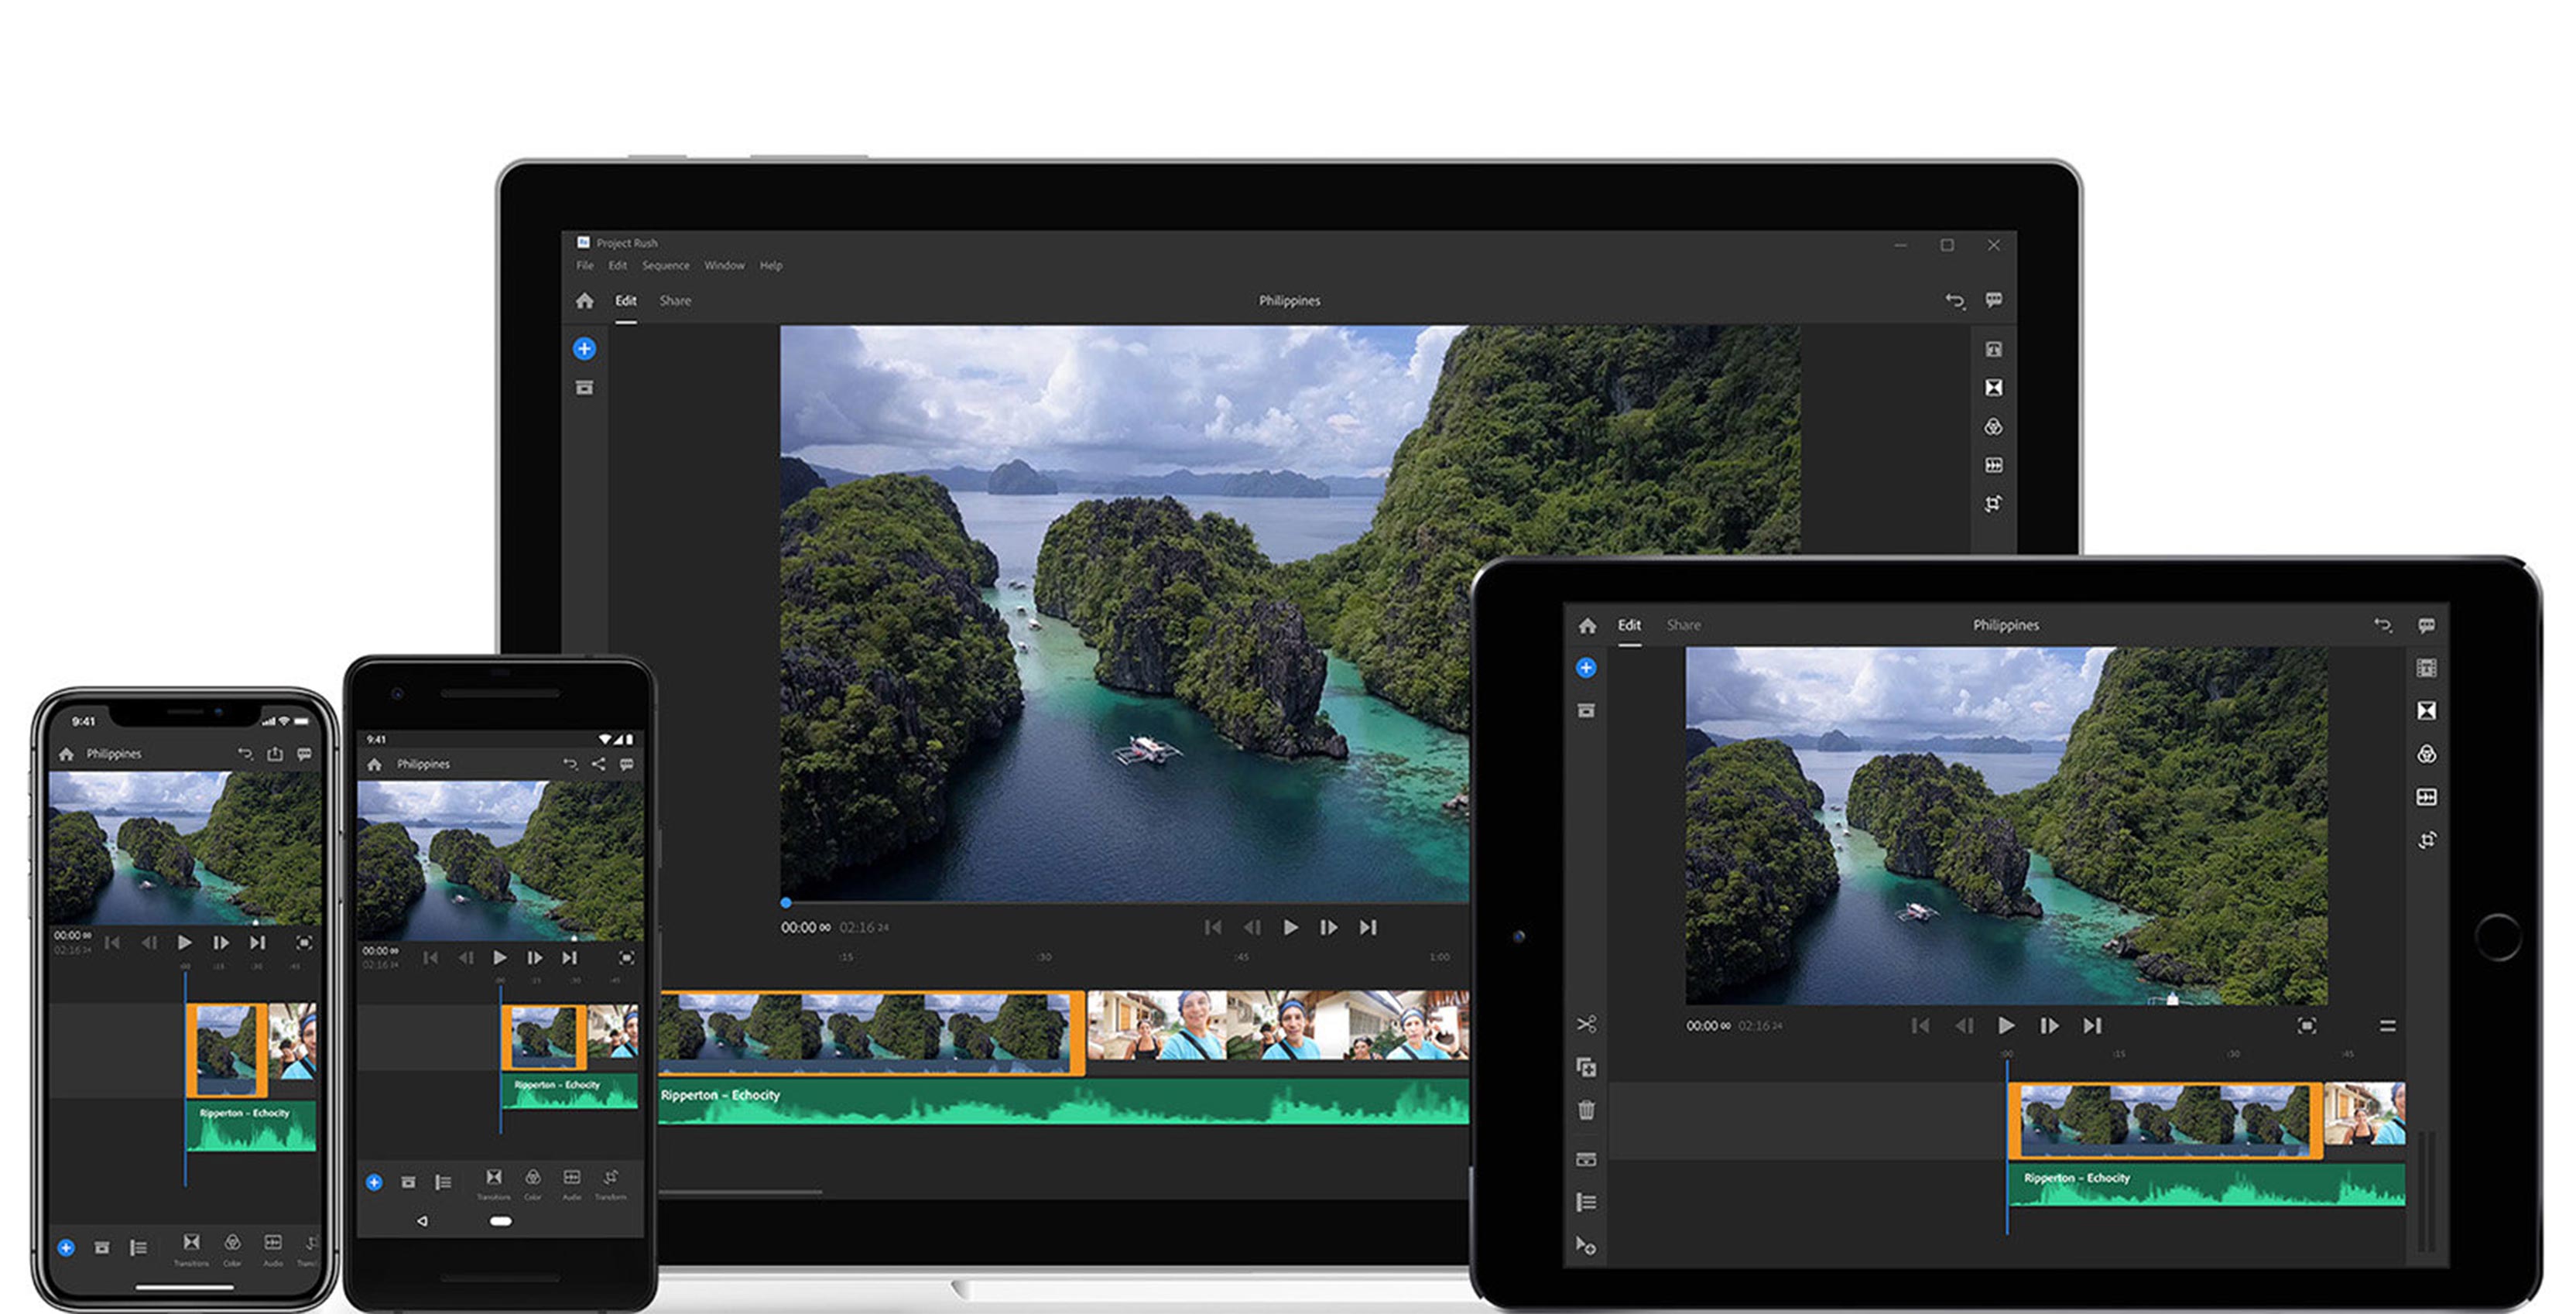
Task: Click the Undo arrow on the desktop toolbar
Action: (1955, 300)
